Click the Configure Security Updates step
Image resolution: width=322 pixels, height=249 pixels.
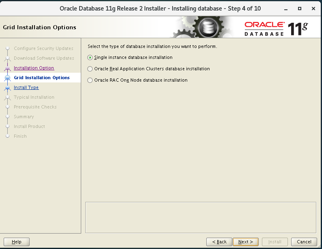point(43,48)
